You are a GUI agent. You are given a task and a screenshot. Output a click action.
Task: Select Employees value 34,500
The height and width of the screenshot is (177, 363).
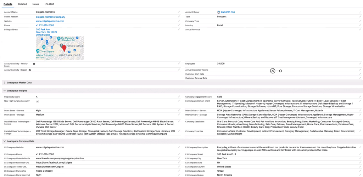[x=220, y=63]
